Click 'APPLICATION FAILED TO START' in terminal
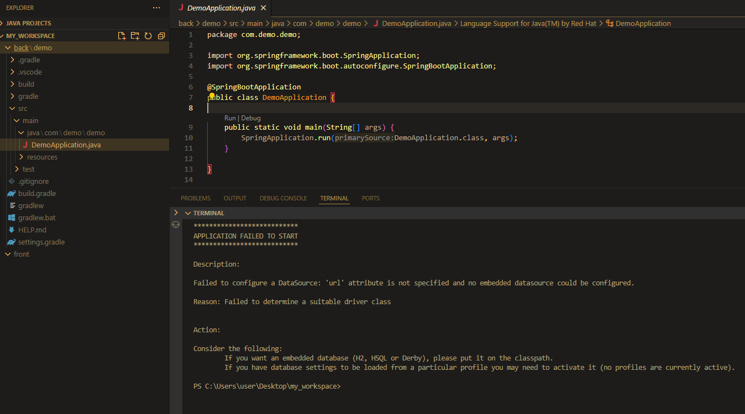The width and height of the screenshot is (745, 414). 245,236
